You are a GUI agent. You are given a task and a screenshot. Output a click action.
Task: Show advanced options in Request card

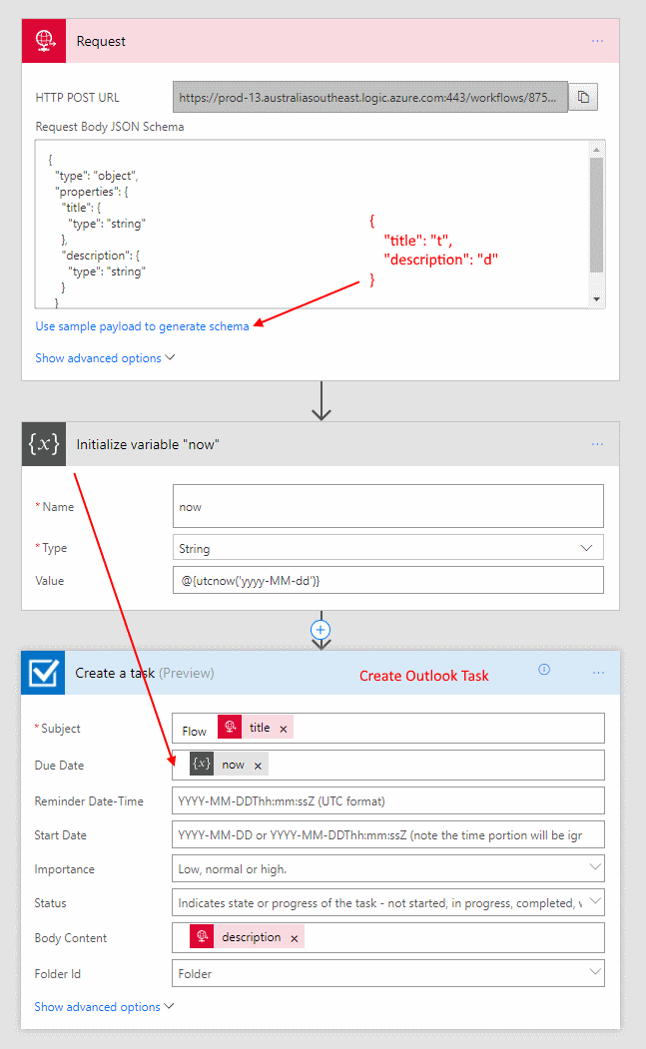[x=104, y=357]
